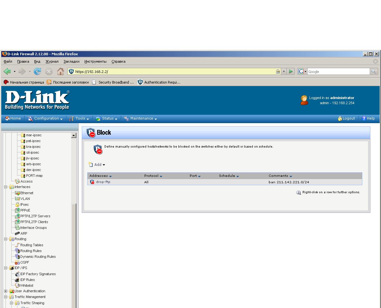This screenshot has height=308, width=381.
Task: Open PPPoE interface settings
Action: coord(25,211)
